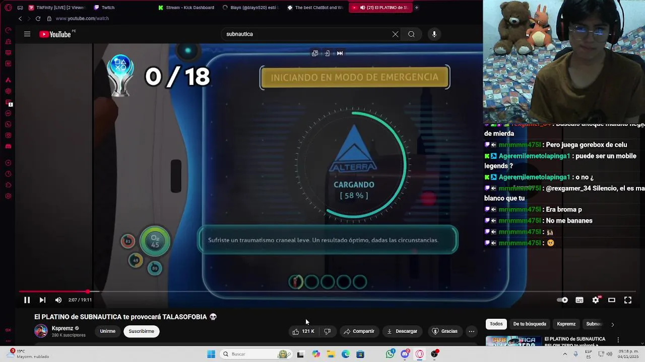Select the Kspremz filter chip
Image resolution: width=645 pixels, height=362 pixels.
click(x=566, y=324)
